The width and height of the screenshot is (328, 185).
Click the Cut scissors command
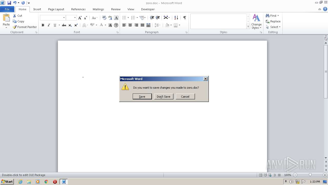pos(18,16)
